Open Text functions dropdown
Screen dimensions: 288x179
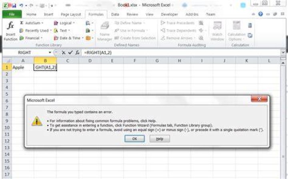62,30
